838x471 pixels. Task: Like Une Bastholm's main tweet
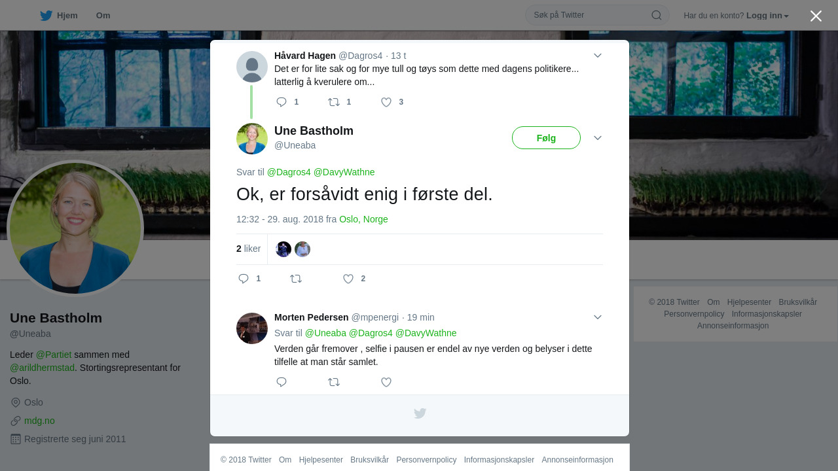pos(348,279)
